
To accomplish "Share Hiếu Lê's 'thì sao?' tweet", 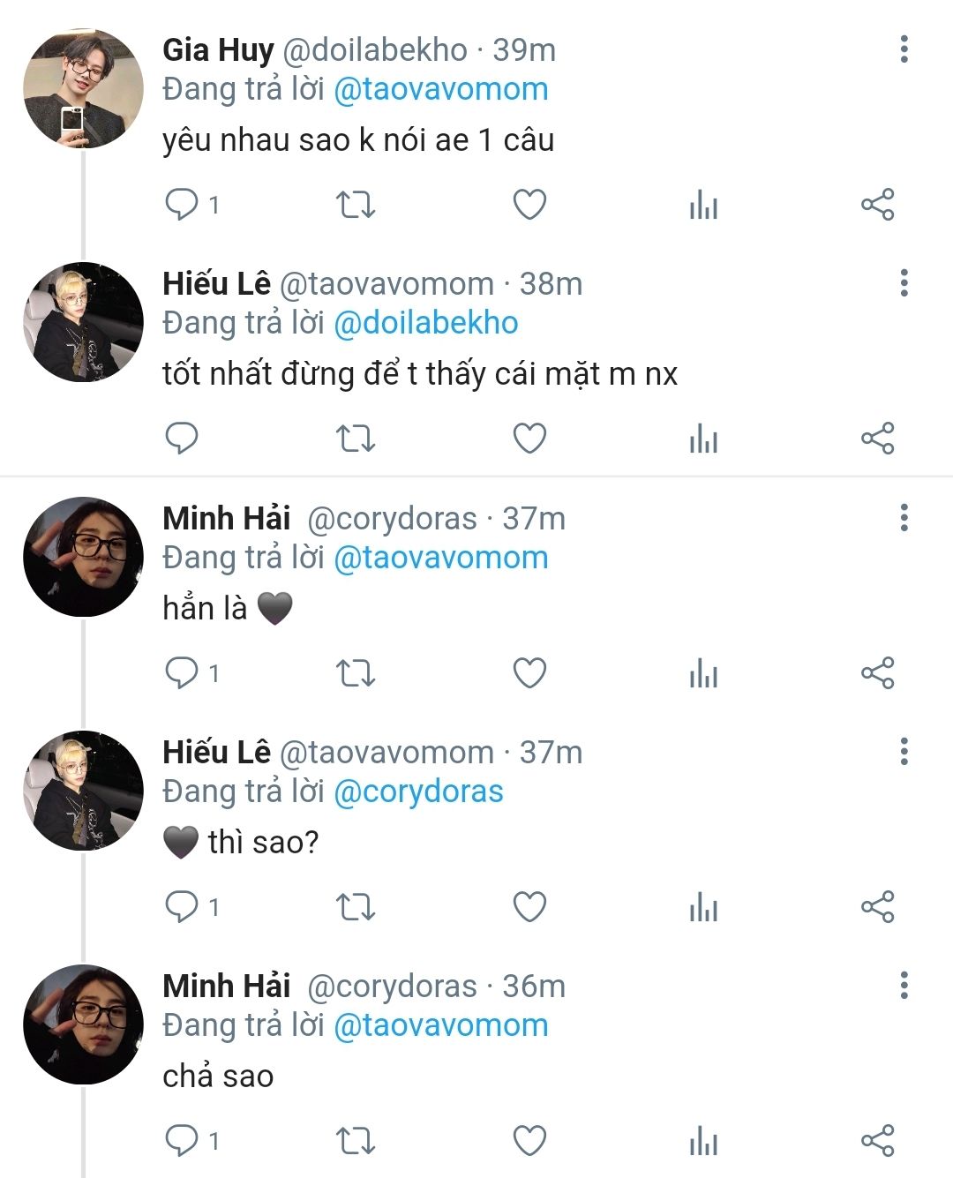I will pyautogui.click(x=877, y=907).
